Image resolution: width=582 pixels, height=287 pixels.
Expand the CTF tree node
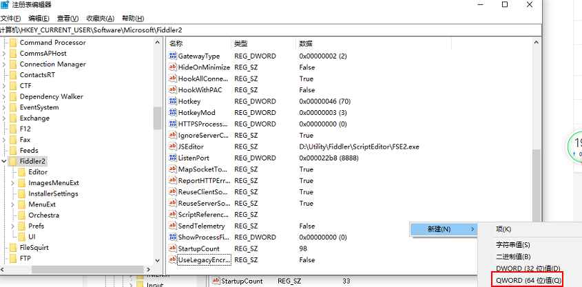3,85
